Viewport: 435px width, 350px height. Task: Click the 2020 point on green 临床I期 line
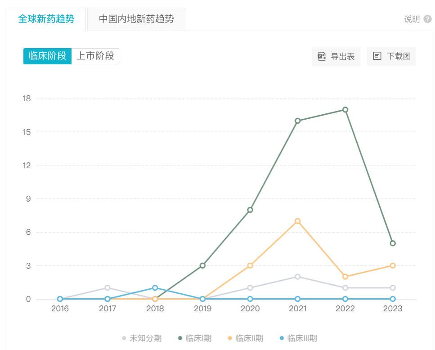coord(250,210)
